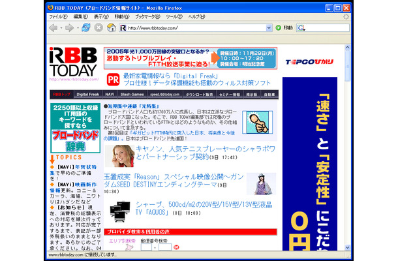The width and height of the screenshot is (398, 261).
Task: Open the 表示(V) menu
Action: pos(101,17)
